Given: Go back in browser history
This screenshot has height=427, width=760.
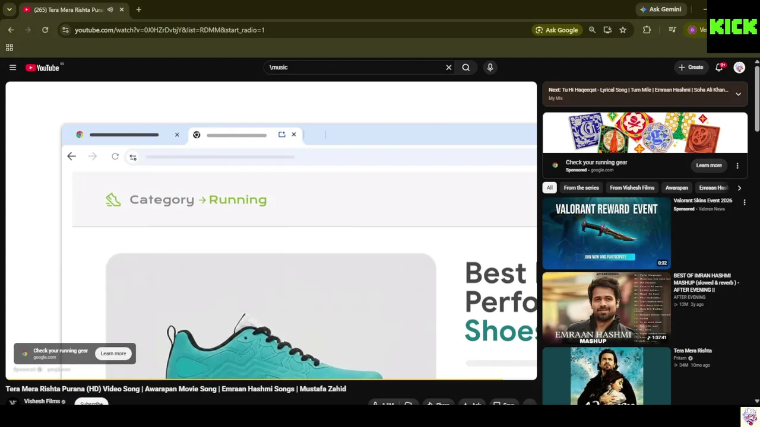Looking at the screenshot, I should [x=11, y=30].
